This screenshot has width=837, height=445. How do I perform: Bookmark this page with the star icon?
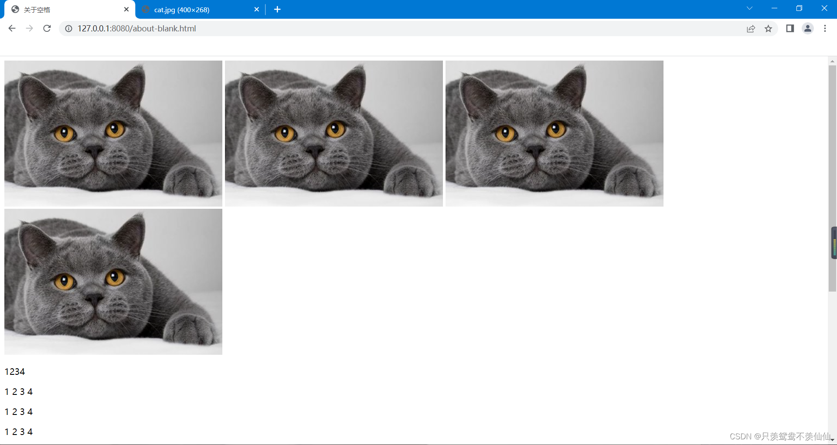[768, 28]
